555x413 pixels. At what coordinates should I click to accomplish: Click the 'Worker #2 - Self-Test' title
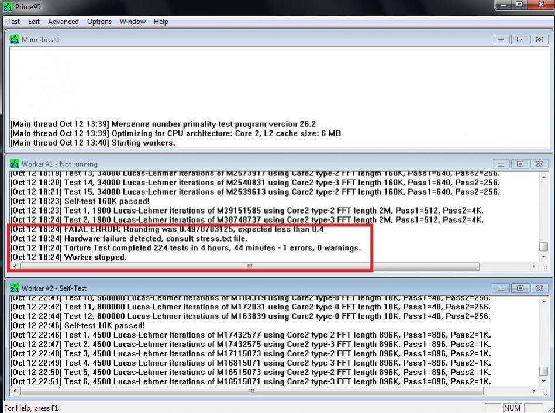click(x=54, y=288)
